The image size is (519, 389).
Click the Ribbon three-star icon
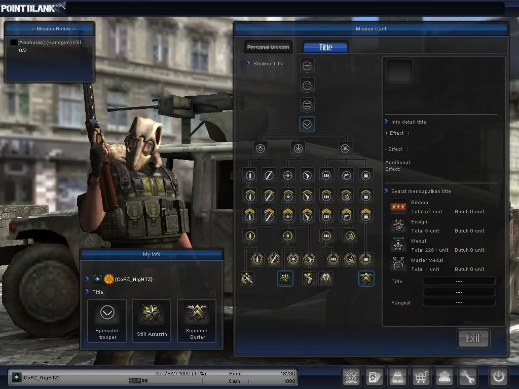tap(398, 207)
